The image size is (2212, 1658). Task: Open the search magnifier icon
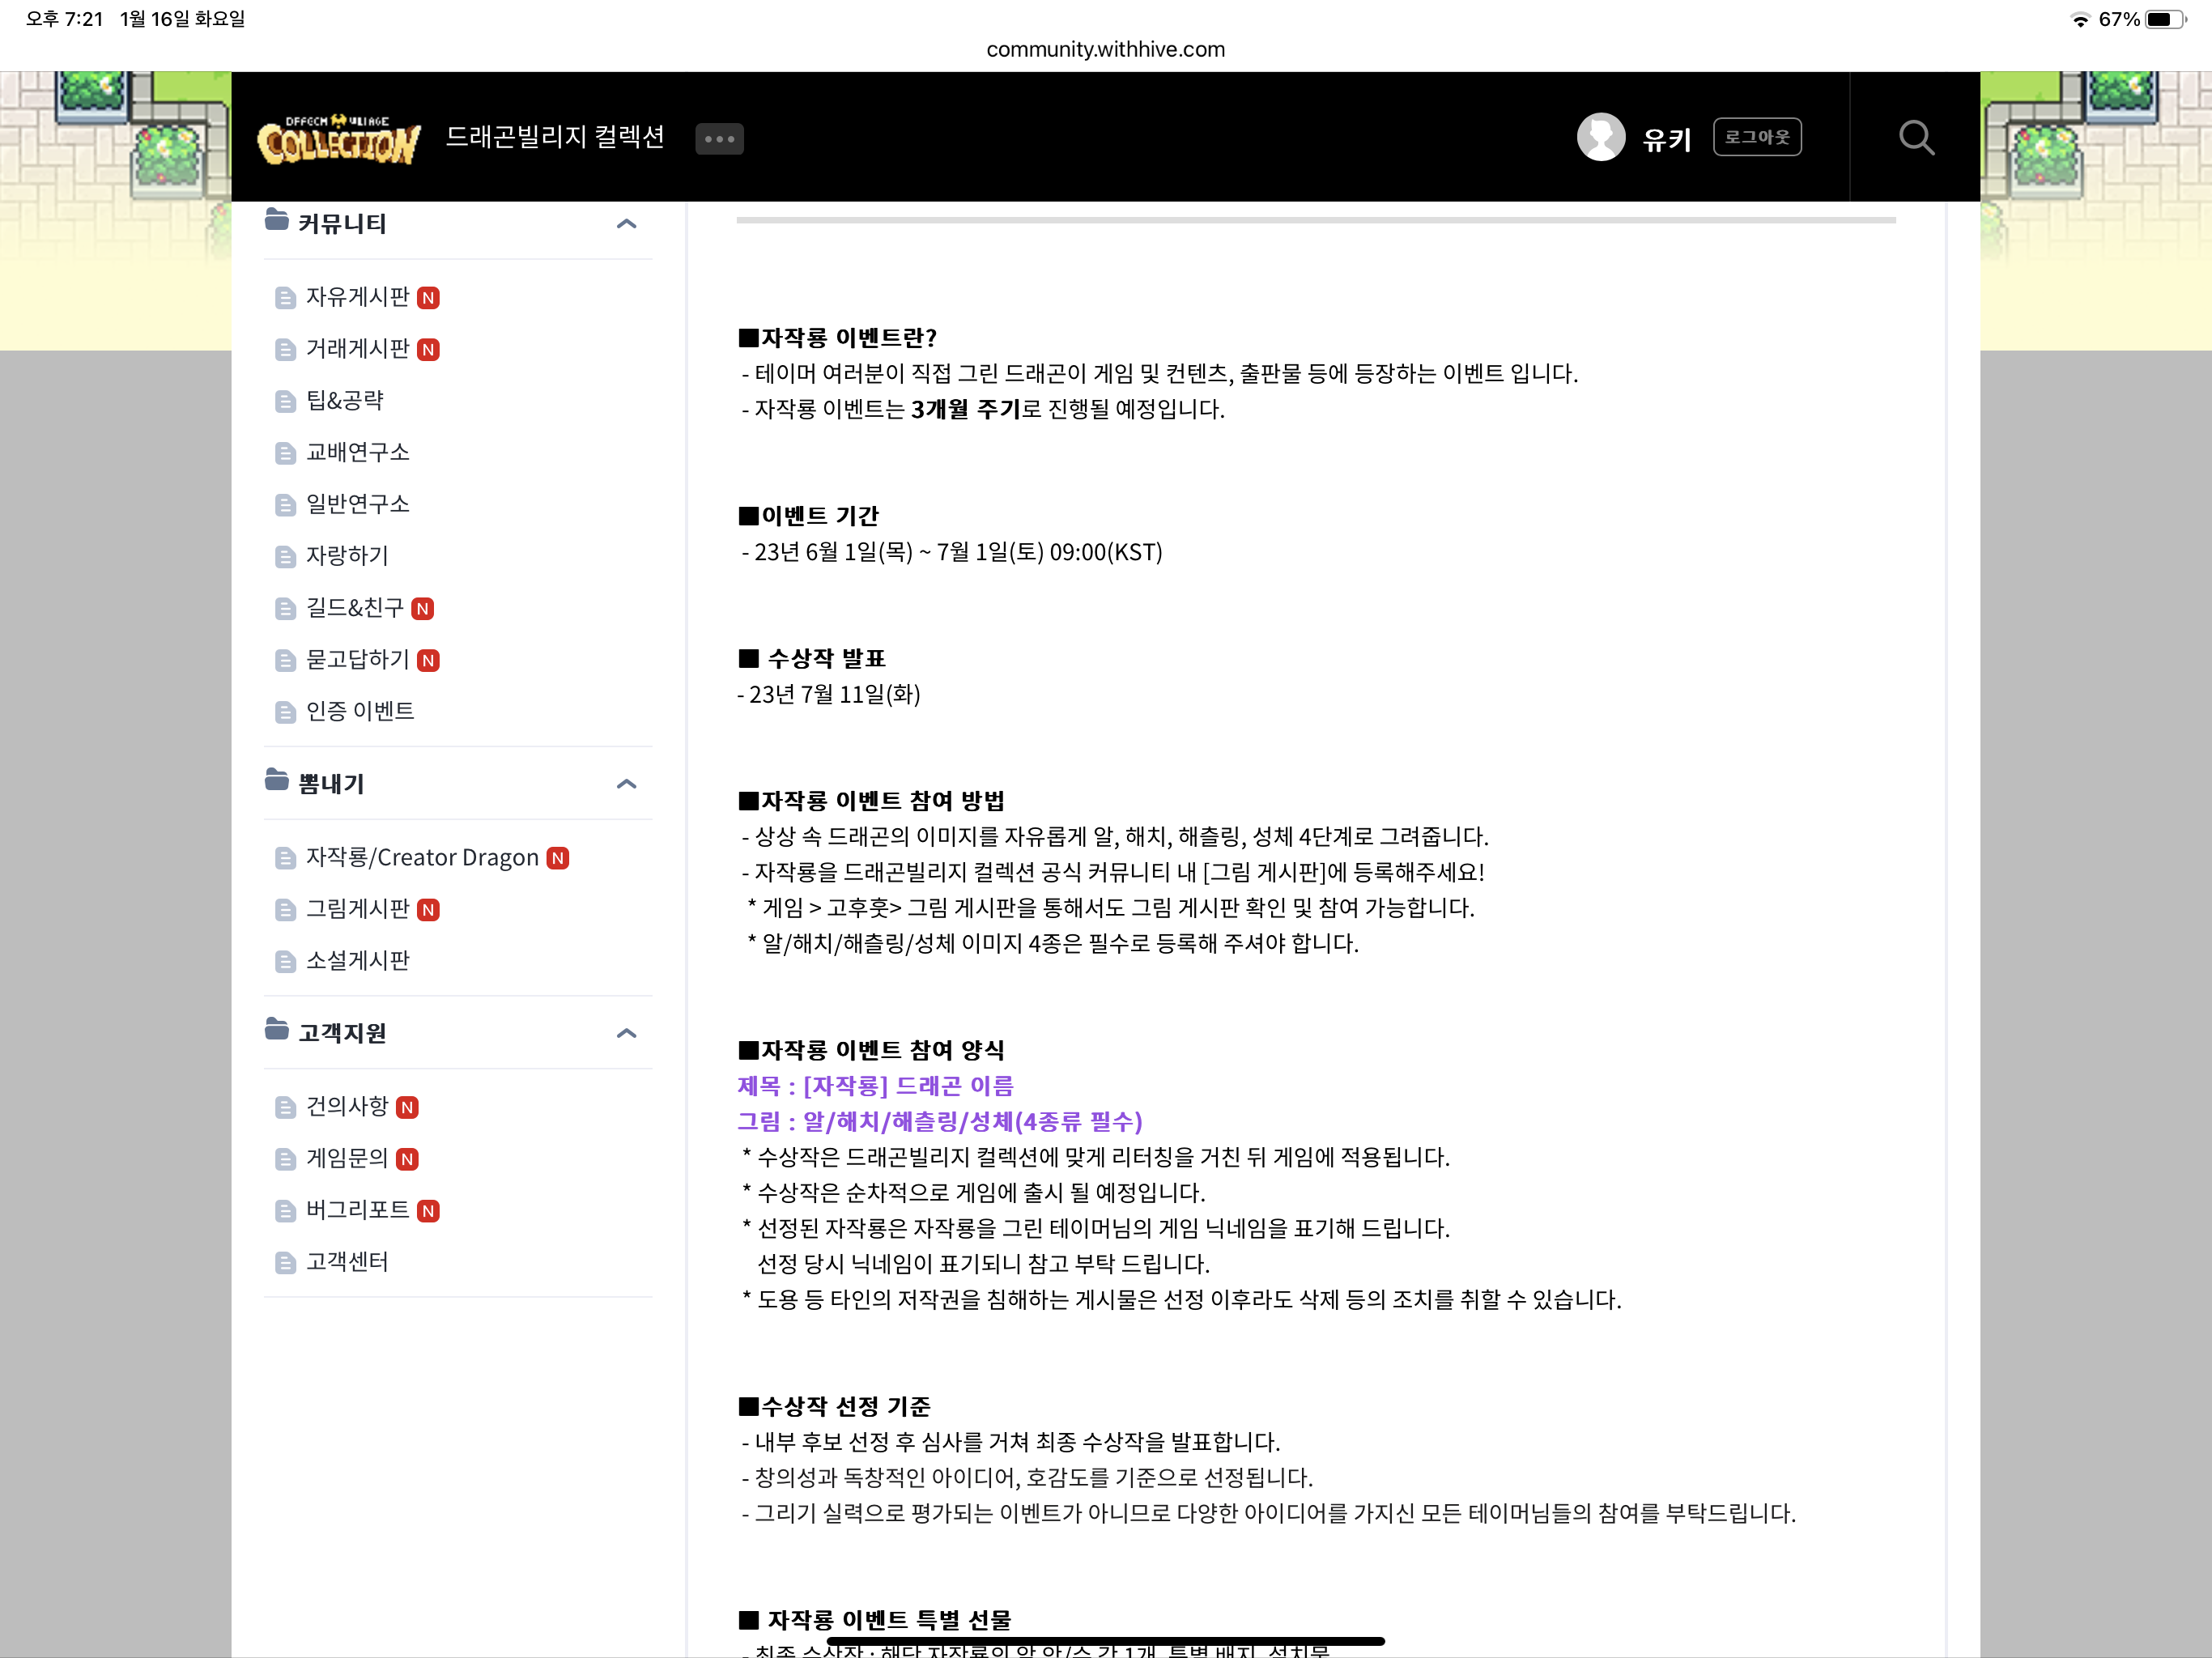pyautogui.click(x=1915, y=137)
